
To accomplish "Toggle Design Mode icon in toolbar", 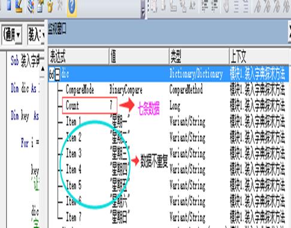I will click(19, 6).
